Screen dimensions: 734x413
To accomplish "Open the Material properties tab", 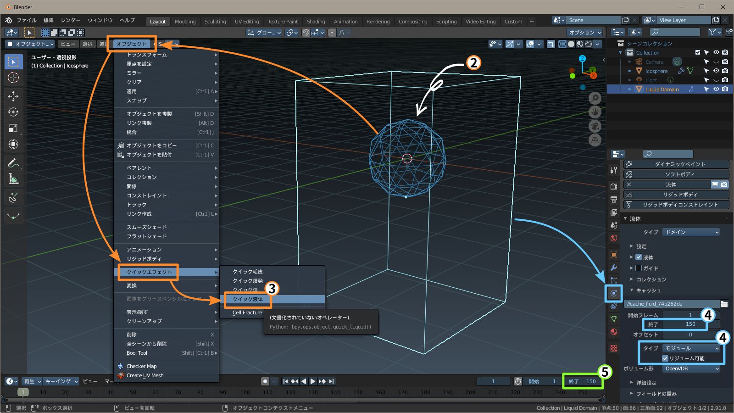I will click(x=614, y=332).
